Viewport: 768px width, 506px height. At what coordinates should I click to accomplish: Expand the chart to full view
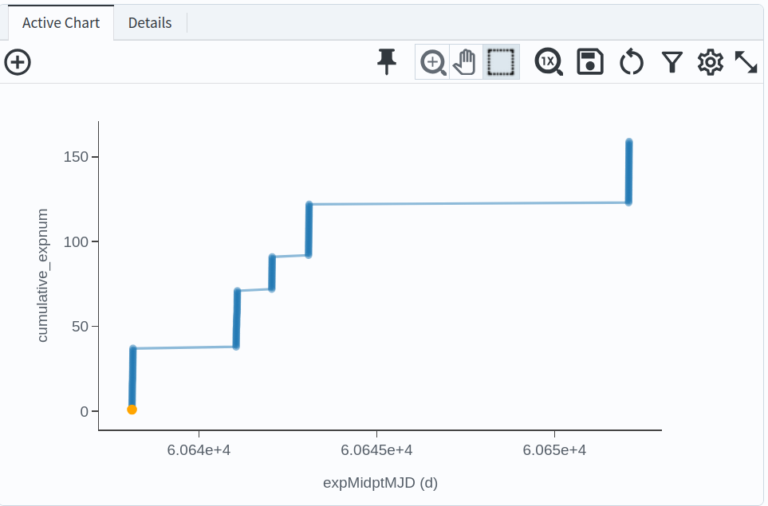(x=747, y=61)
